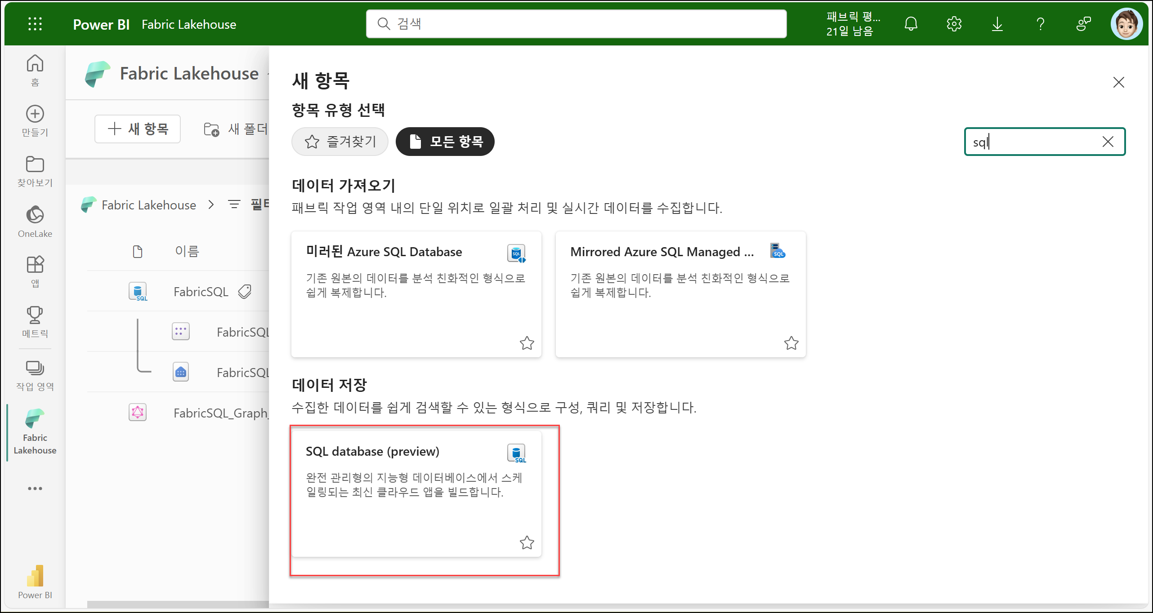The height and width of the screenshot is (613, 1153).
Task: Click the 새 항목 button
Action: 138,129
